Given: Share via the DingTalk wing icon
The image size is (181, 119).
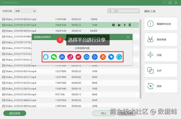Looking at the screenshot, I should 111,57.
